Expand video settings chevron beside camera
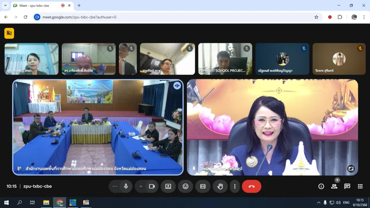The width and height of the screenshot is (370, 208). point(141,186)
